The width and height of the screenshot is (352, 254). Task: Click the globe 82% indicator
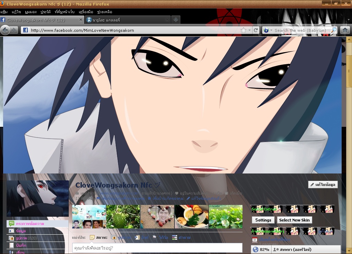tap(261, 250)
